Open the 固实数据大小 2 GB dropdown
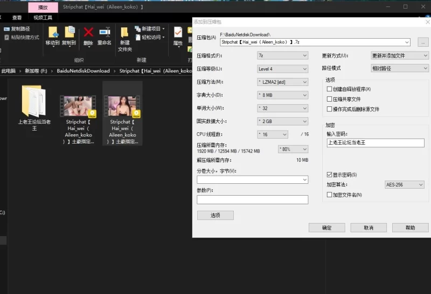Screen dimensions: 431x294 [282, 121]
